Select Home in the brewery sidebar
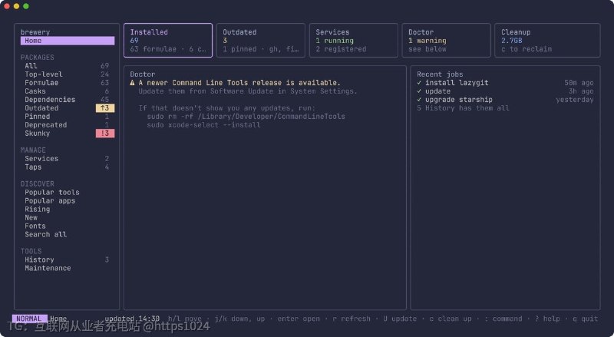 (x=68, y=41)
